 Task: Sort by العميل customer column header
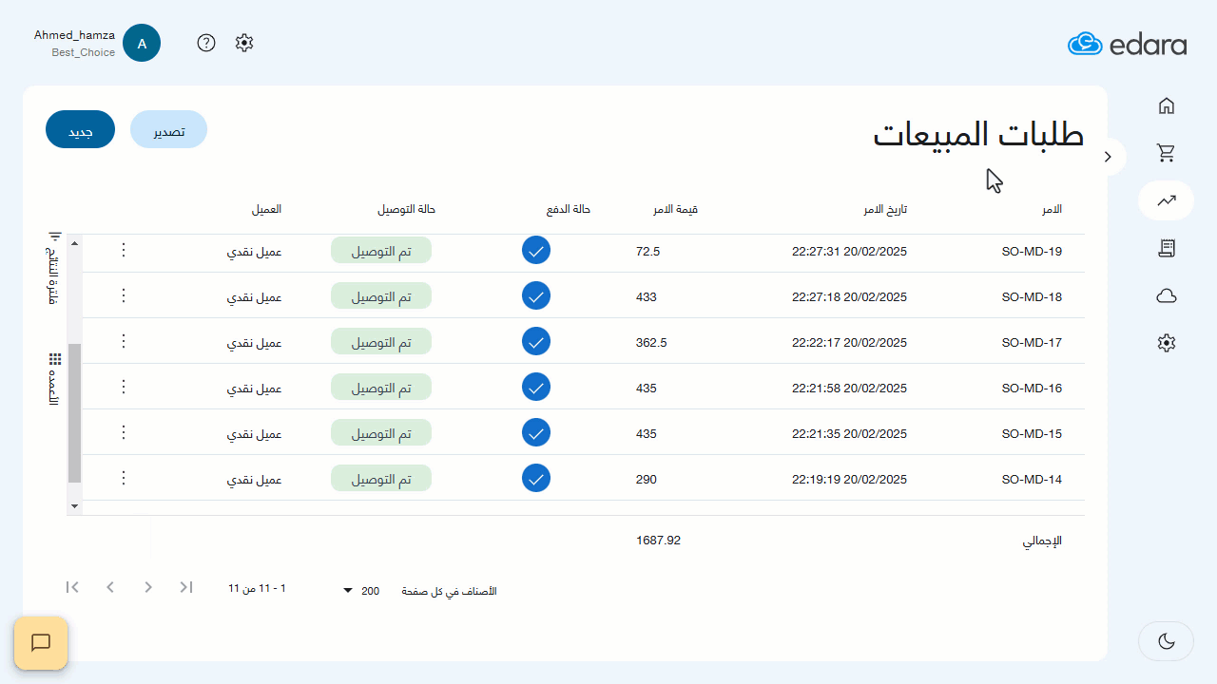pos(266,209)
